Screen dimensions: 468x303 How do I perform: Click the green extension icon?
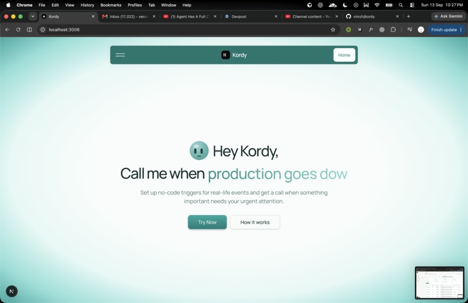(348, 30)
